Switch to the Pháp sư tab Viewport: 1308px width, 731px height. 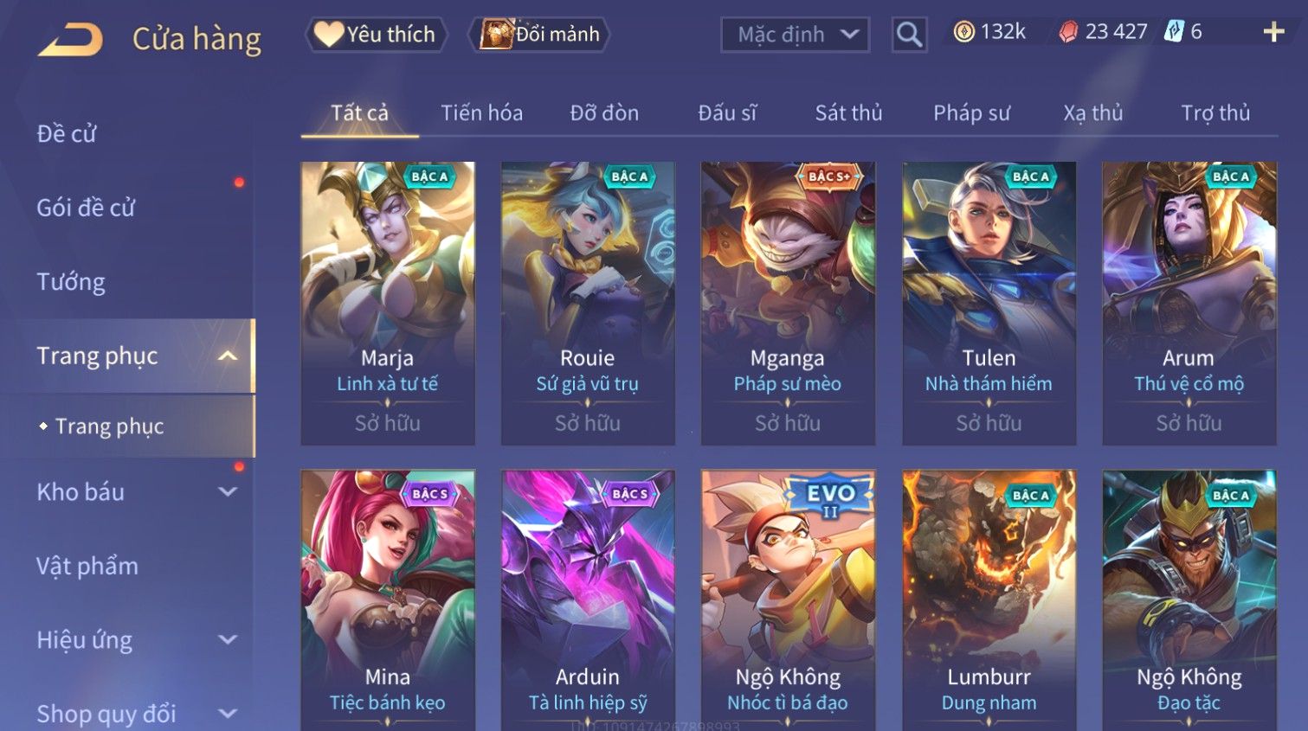[971, 113]
